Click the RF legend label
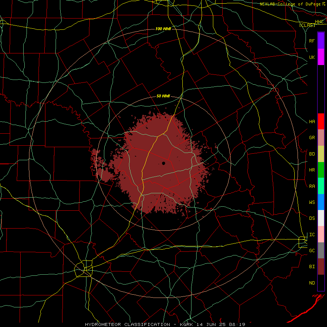327x327 pixels. click(312, 41)
